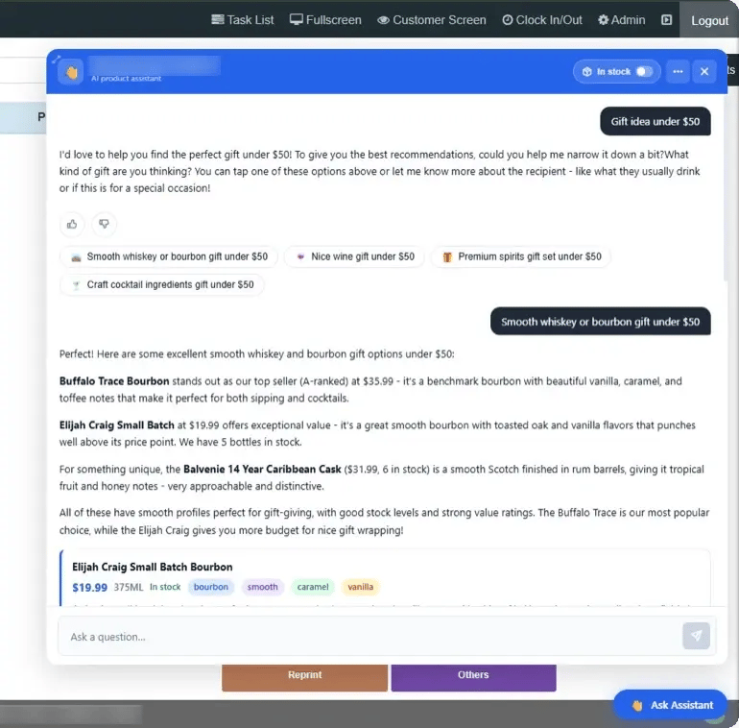Image resolution: width=739 pixels, height=728 pixels.
Task: Open the Customer Screen
Action: [431, 20]
